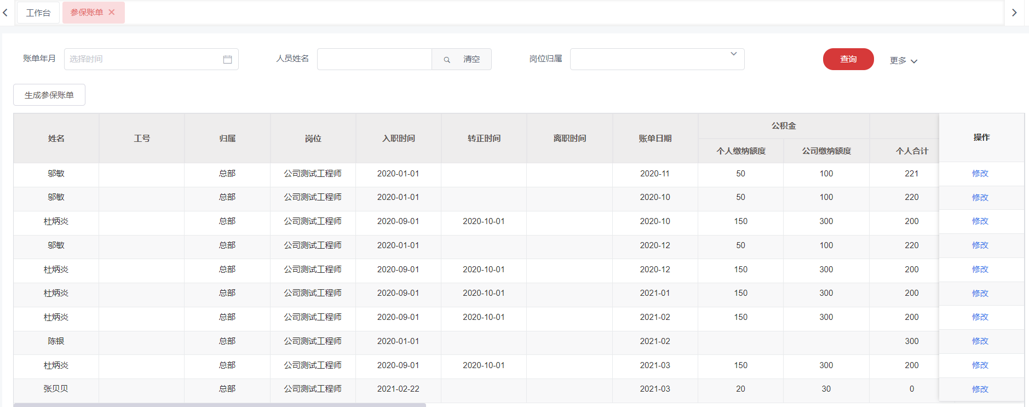This screenshot has height=407, width=1029.
Task: Click 修改 for the 陈银 row
Action: point(980,341)
